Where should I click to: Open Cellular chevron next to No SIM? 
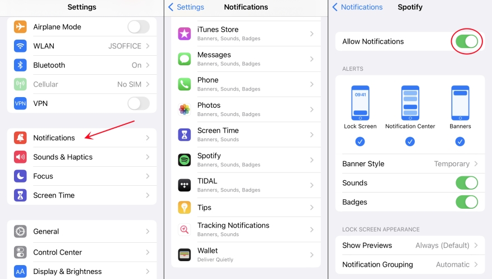pos(148,84)
